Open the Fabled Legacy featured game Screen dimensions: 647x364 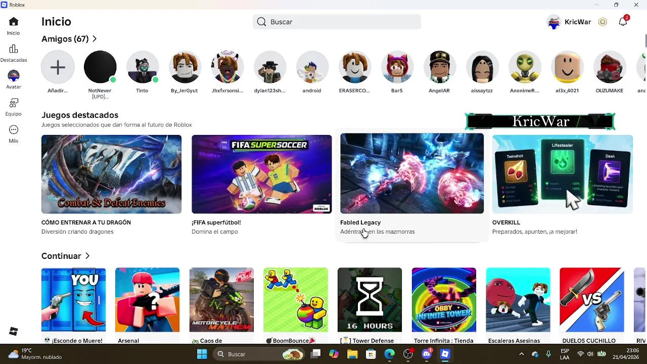tap(412, 185)
